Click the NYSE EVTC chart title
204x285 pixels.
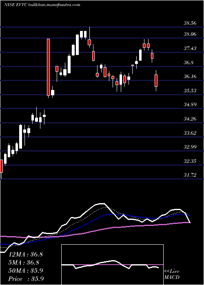point(42,5)
